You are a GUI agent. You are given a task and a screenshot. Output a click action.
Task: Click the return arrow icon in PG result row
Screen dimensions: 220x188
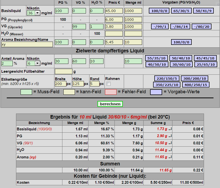point(170,136)
